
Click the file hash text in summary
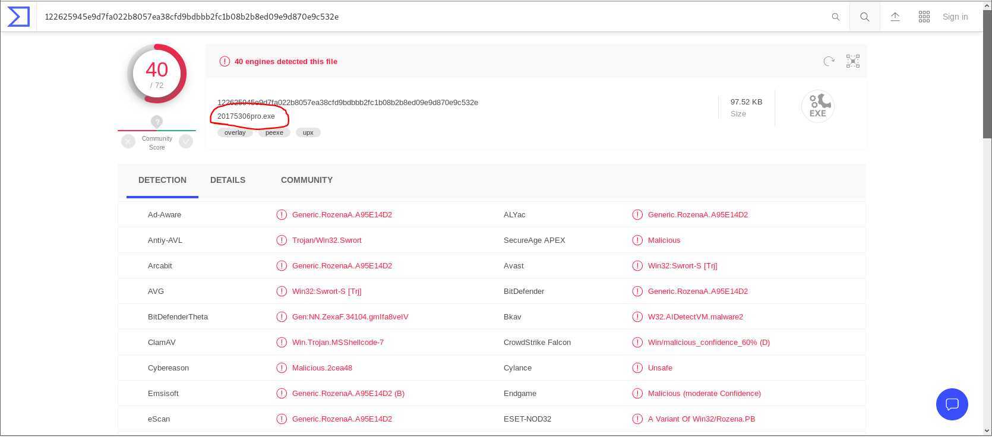[347, 103]
